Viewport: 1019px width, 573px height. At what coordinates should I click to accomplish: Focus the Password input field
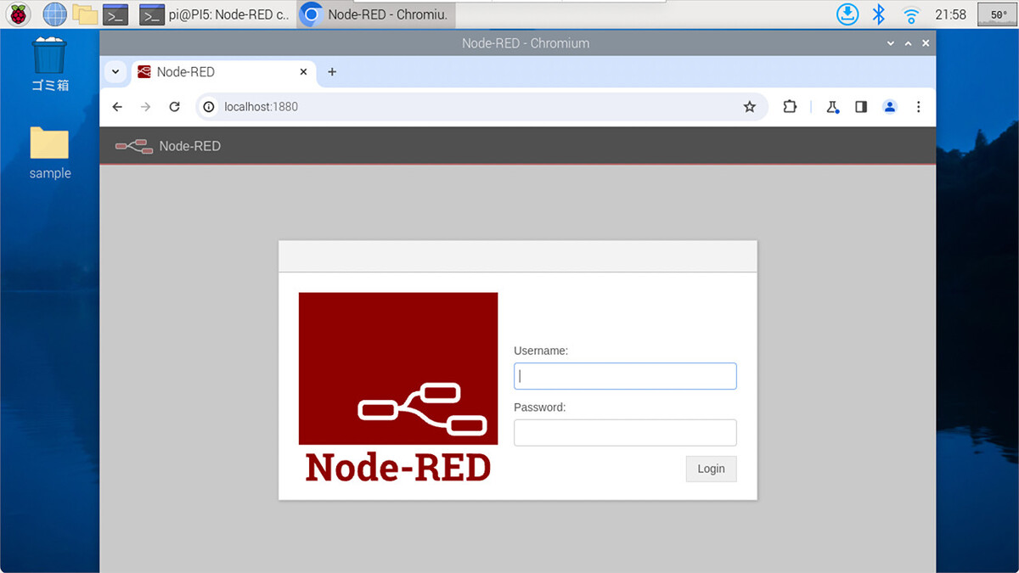point(625,433)
